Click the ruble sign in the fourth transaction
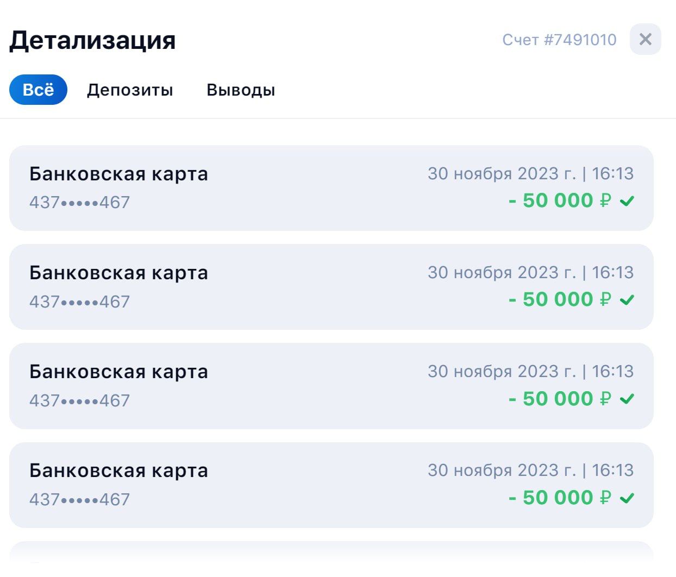Screen dimensions: 676x577 [x=605, y=498]
